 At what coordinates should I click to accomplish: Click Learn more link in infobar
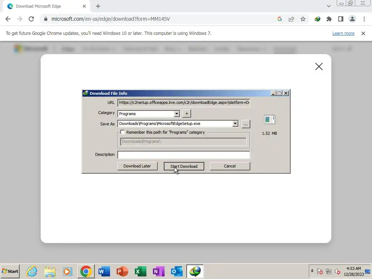coord(343,33)
